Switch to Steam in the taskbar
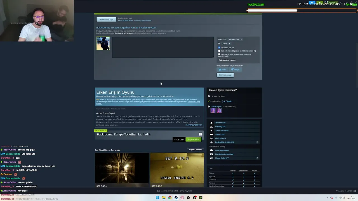 pyautogui.click(x=176, y=198)
